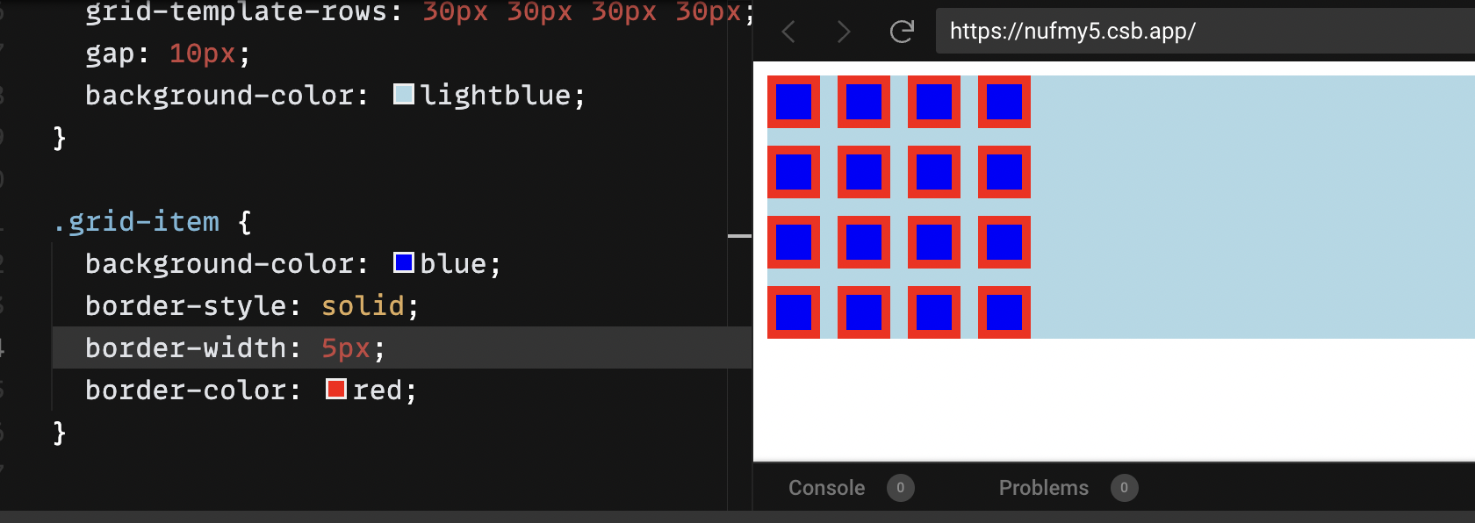The height and width of the screenshot is (523, 1475).
Task: Click the lightblue value text
Action: click(495, 95)
